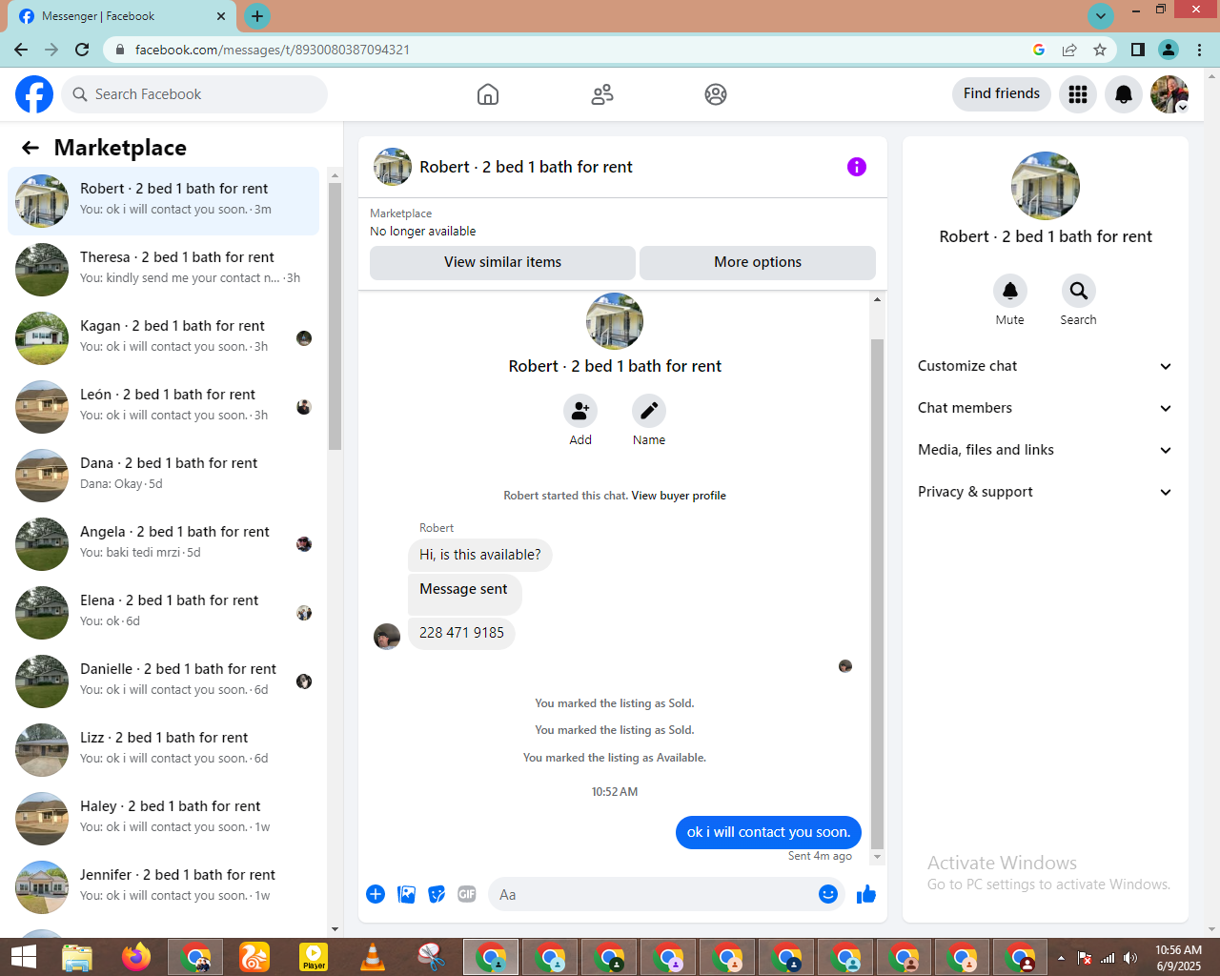Click listing thumbnail in chat header

click(393, 167)
